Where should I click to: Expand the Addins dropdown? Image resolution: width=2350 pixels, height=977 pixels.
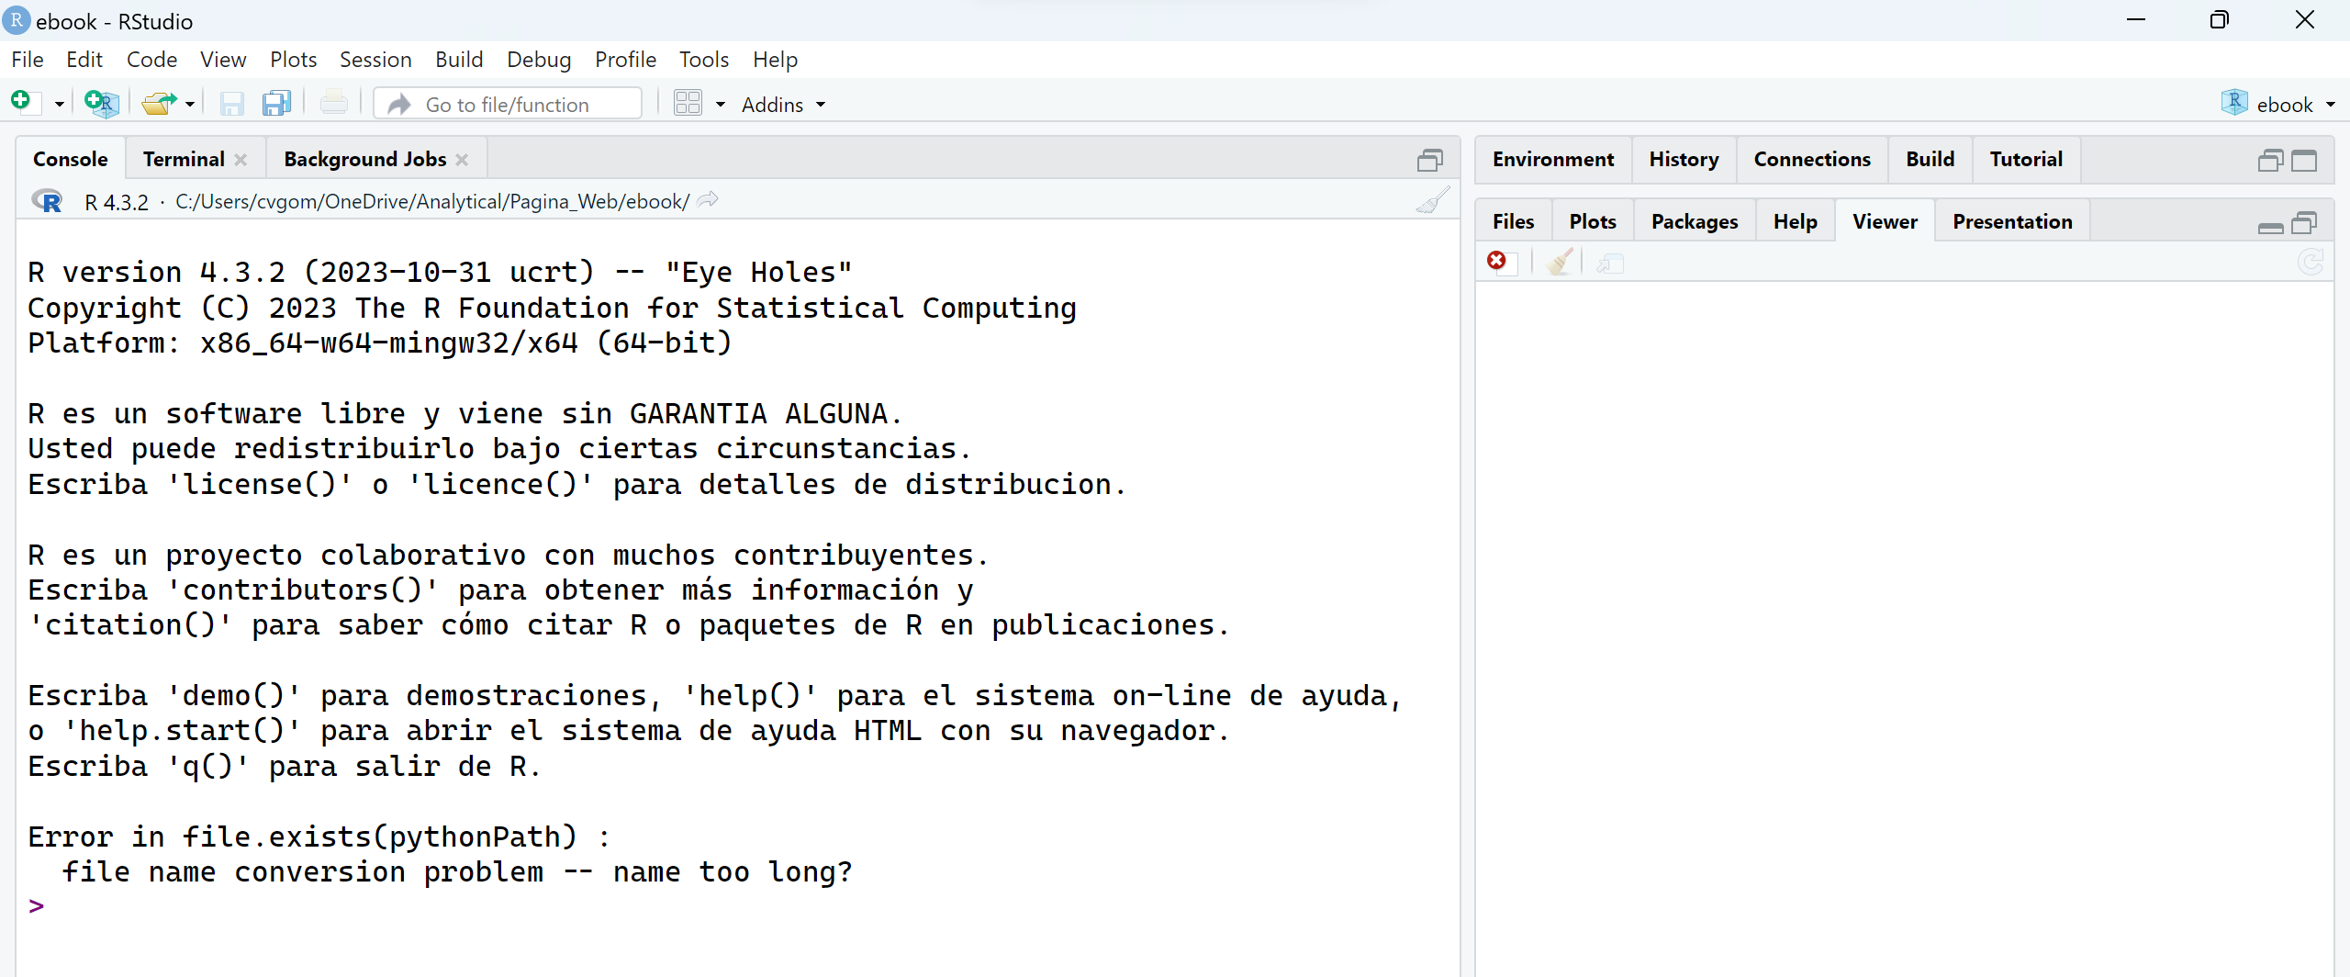(783, 105)
